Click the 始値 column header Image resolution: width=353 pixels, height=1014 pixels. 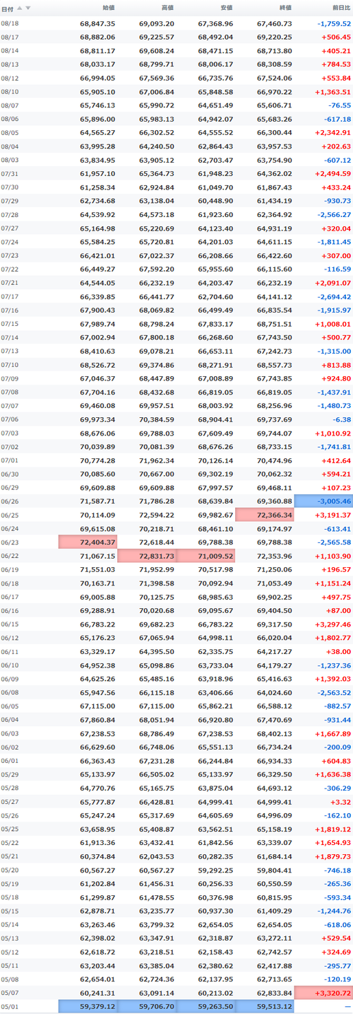pyautogui.click(x=108, y=8)
